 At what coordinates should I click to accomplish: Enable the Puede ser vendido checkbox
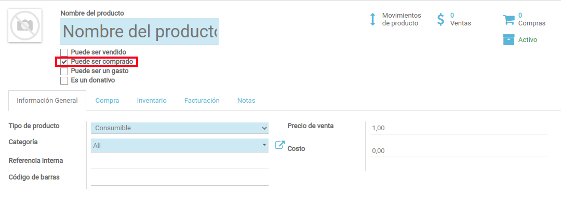coord(64,52)
